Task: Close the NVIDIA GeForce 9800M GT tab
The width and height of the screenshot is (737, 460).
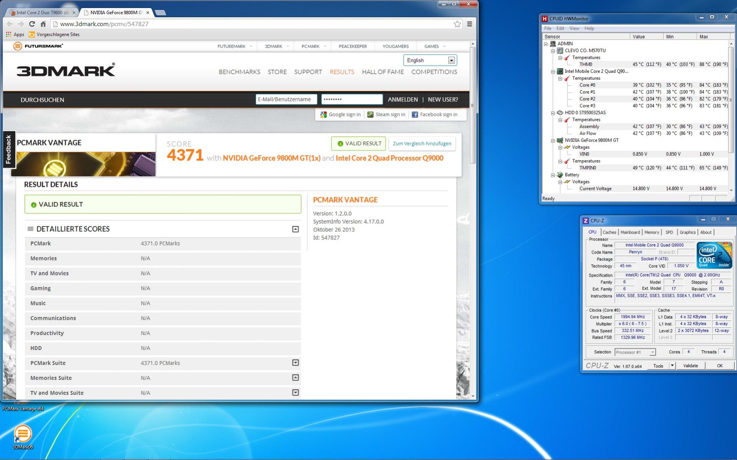Action: pyautogui.click(x=148, y=13)
